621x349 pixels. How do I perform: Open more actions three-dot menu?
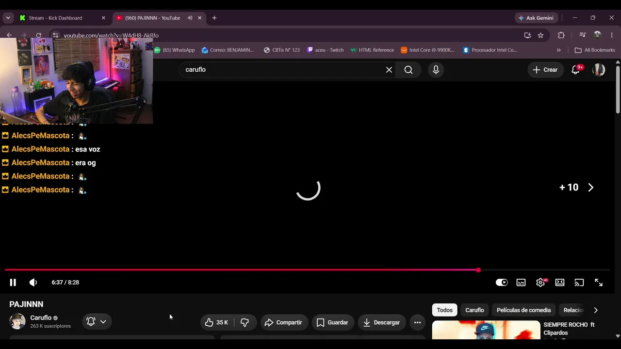tap(417, 322)
